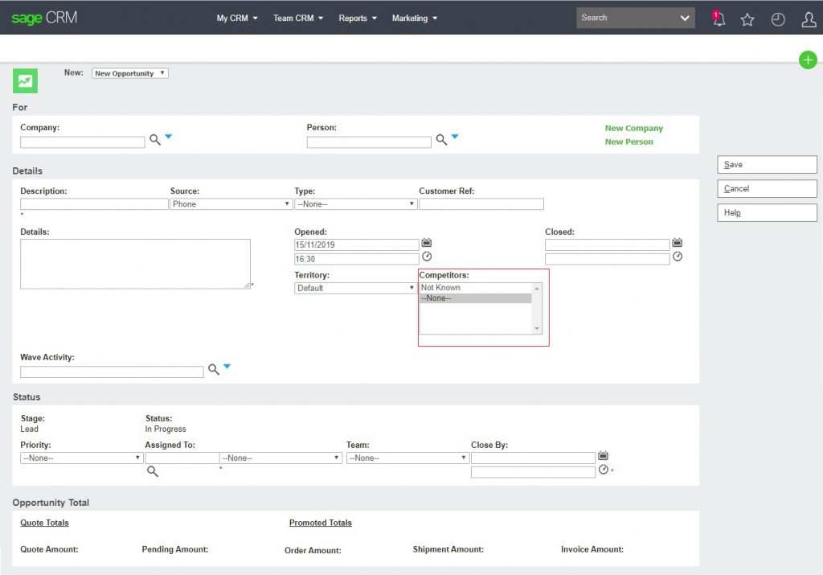The width and height of the screenshot is (823, 575).
Task: Click the Company input field
Action: (x=83, y=142)
